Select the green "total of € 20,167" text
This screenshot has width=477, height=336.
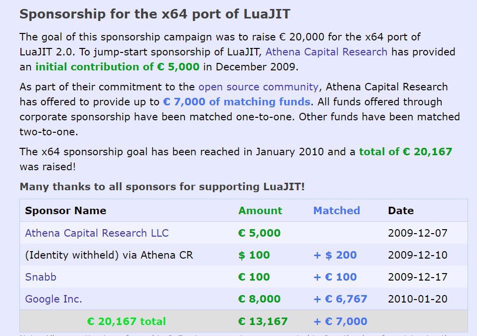pyautogui.click(x=405, y=152)
